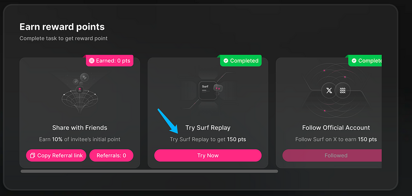
Task: Click the Surf tile illustration
Action: pyautogui.click(x=208, y=90)
